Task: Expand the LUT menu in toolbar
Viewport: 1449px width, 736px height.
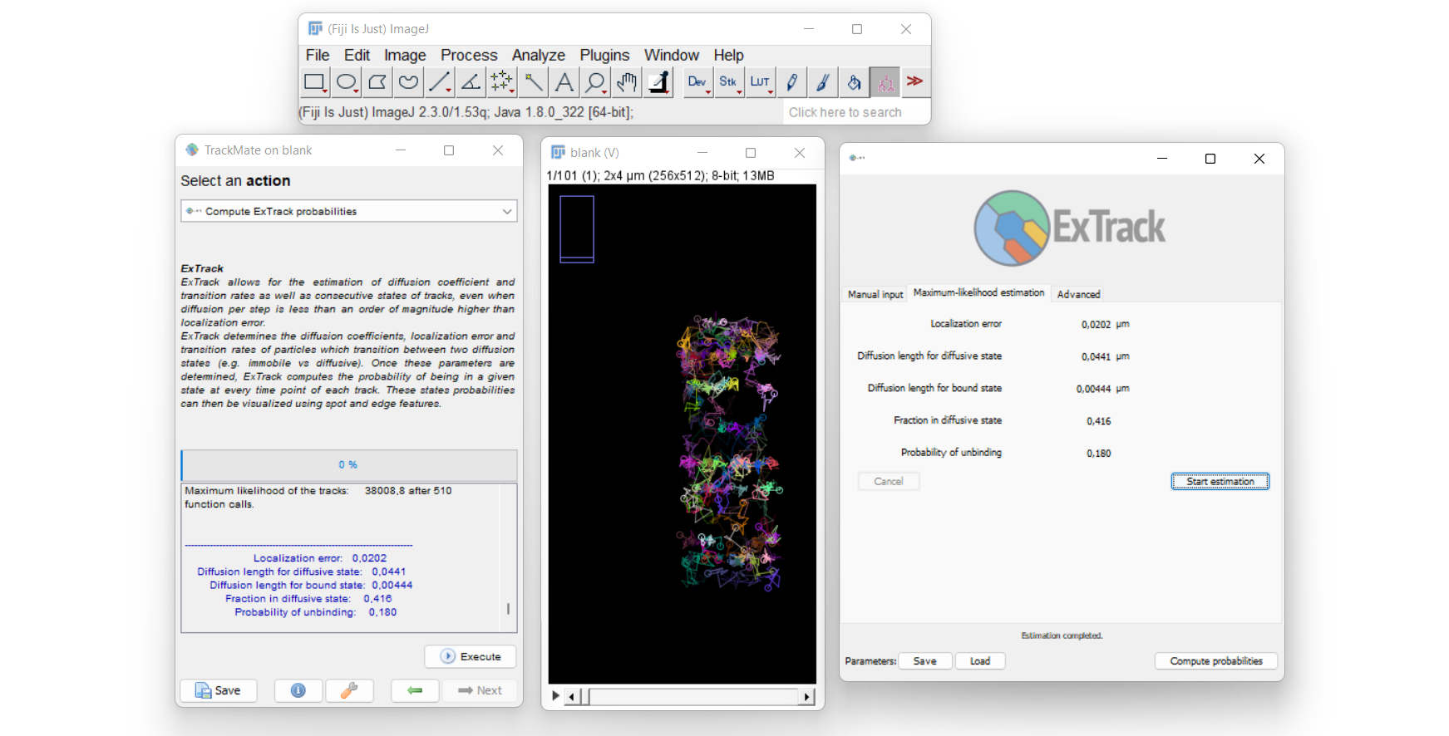Action: (760, 82)
